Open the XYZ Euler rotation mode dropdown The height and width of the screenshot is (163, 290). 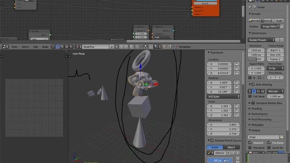223,96
